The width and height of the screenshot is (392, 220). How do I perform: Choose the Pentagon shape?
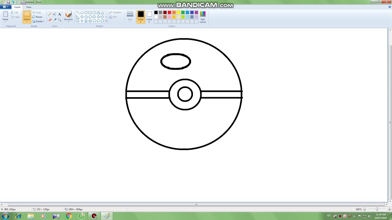(x=86, y=17)
